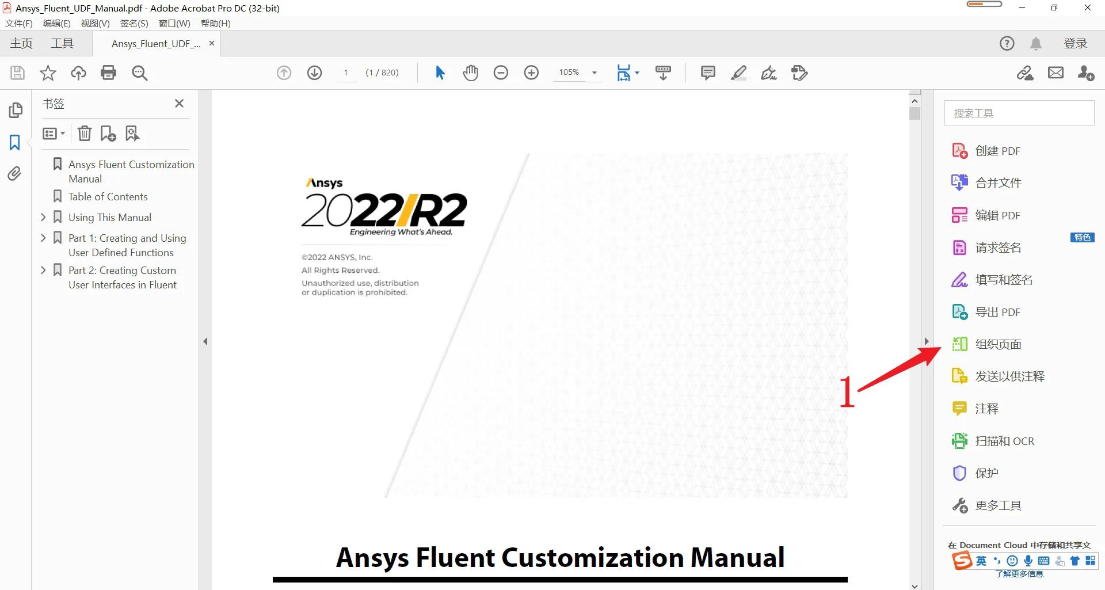Click the 搜索工具 search field
The image size is (1105, 590).
point(1019,113)
